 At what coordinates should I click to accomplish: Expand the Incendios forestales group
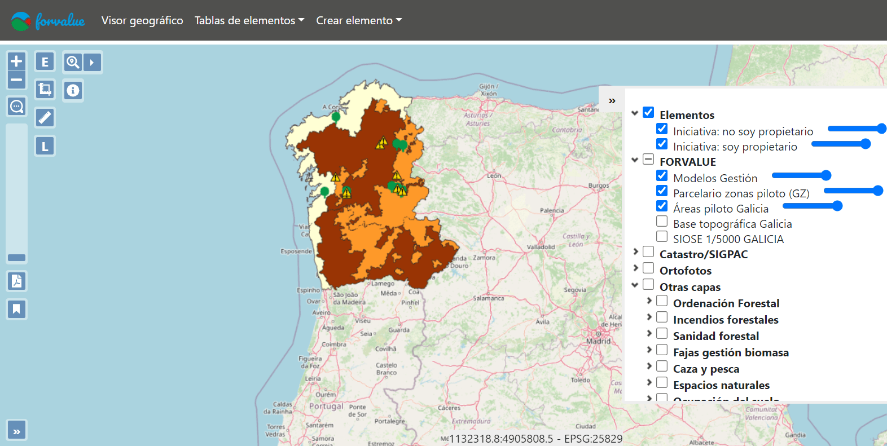click(649, 317)
